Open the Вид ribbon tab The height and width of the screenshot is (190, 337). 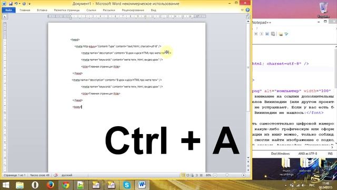tap(153, 10)
